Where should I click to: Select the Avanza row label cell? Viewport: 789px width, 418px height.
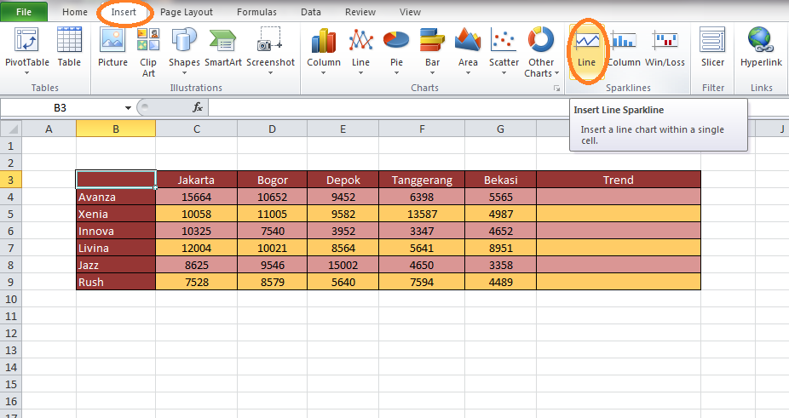point(116,197)
